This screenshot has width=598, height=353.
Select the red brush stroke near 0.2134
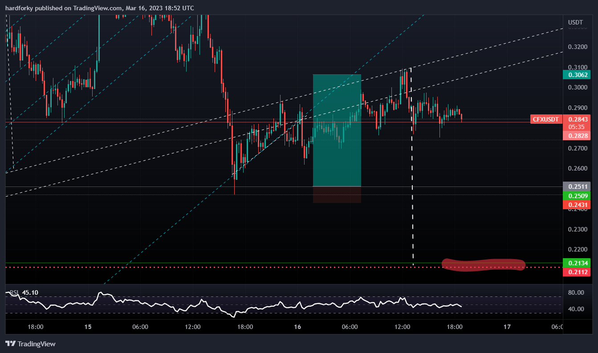(484, 264)
